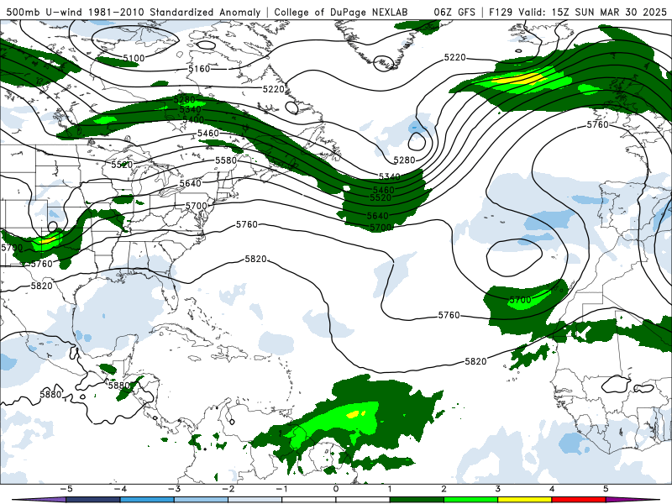Image resolution: width=672 pixels, height=504 pixels.
Task: Click the yellow spot in the tropical Atlantic green area
Action: click(x=353, y=414)
